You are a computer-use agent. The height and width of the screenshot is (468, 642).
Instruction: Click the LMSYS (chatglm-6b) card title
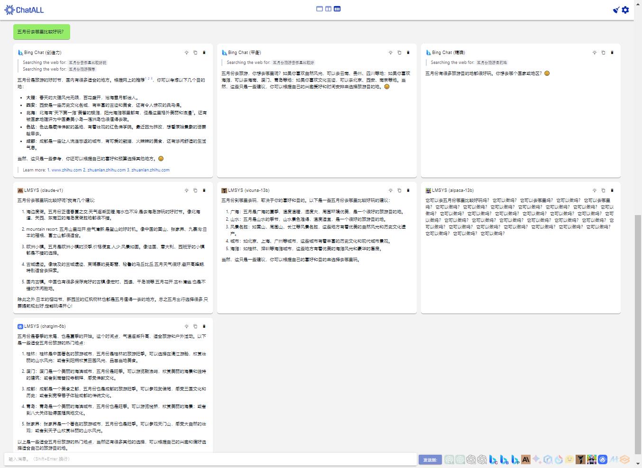pos(45,326)
